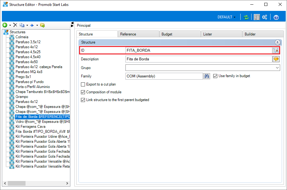Open help question mark icon
The height and width of the screenshot is (190, 287).
(276, 17)
